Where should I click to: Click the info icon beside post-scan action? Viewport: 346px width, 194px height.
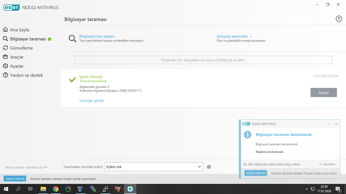coord(209,167)
